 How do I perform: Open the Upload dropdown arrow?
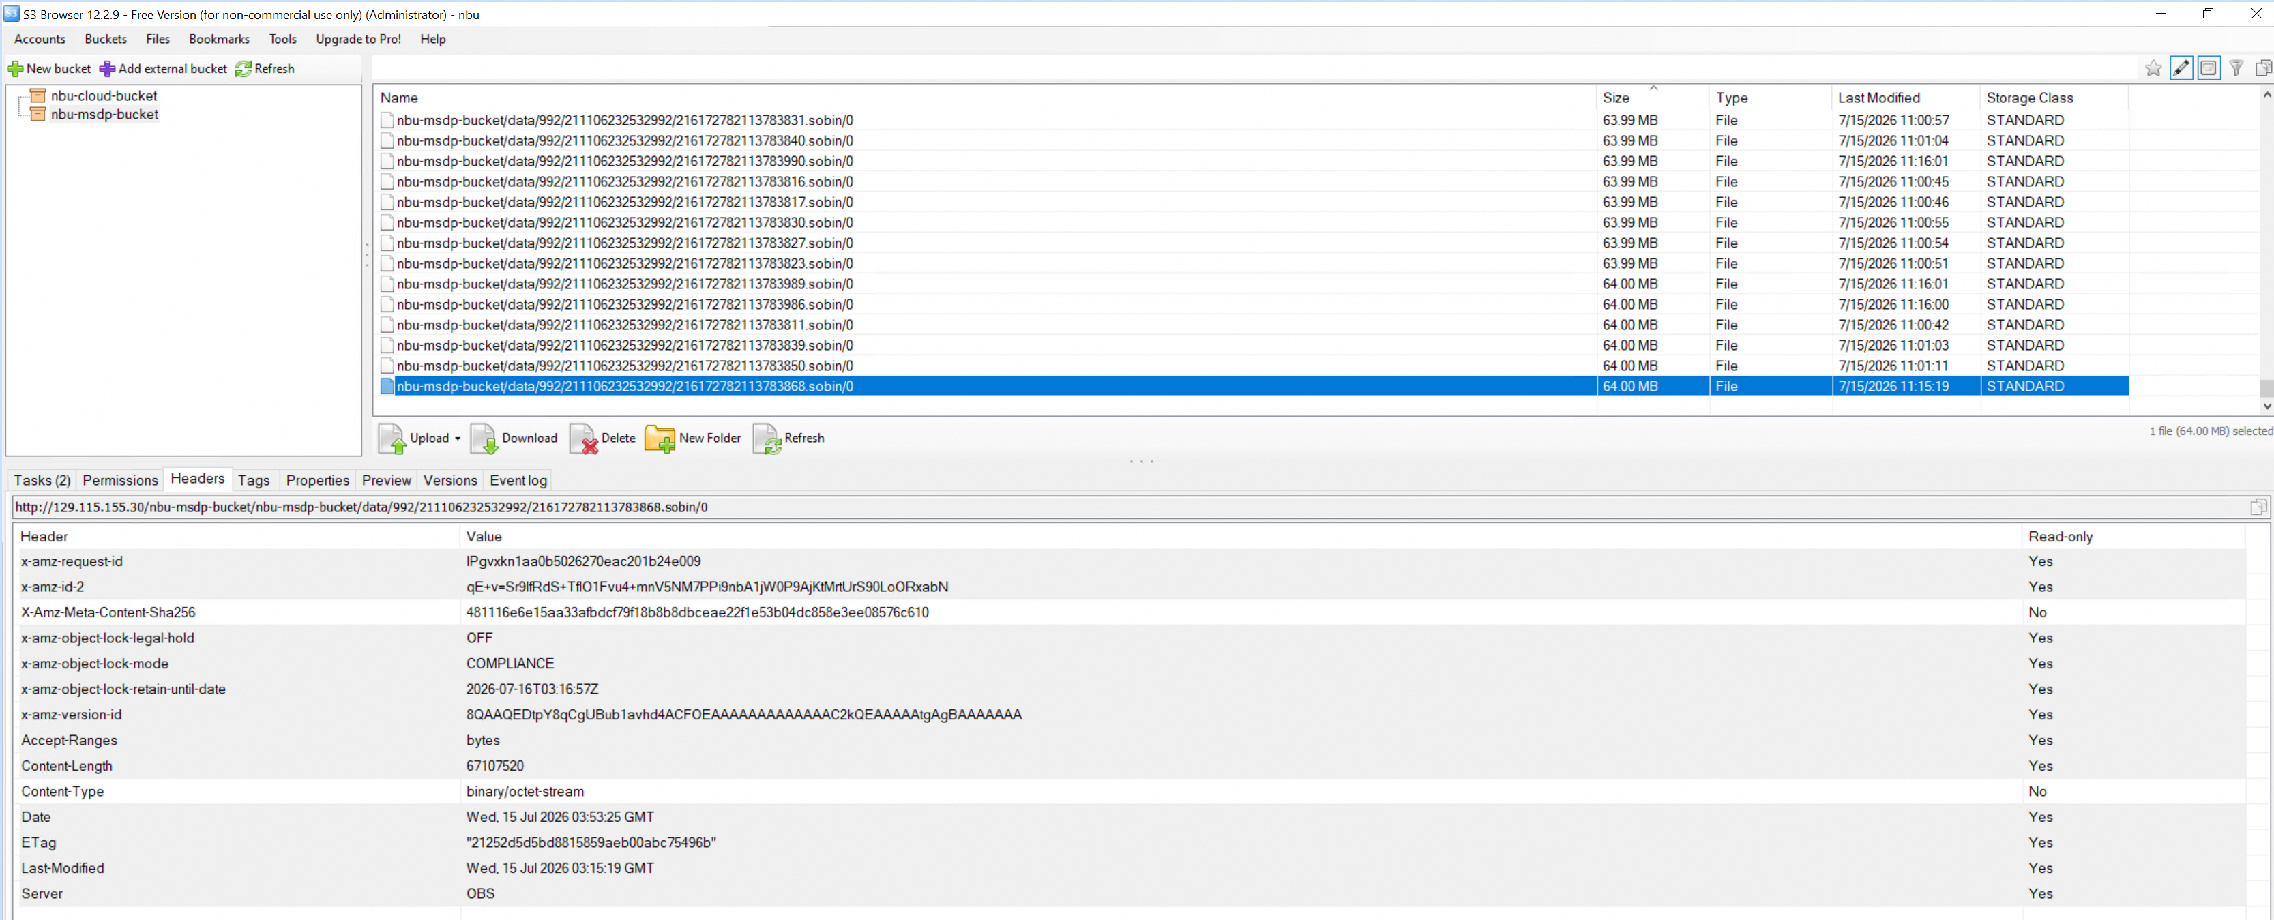click(457, 439)
